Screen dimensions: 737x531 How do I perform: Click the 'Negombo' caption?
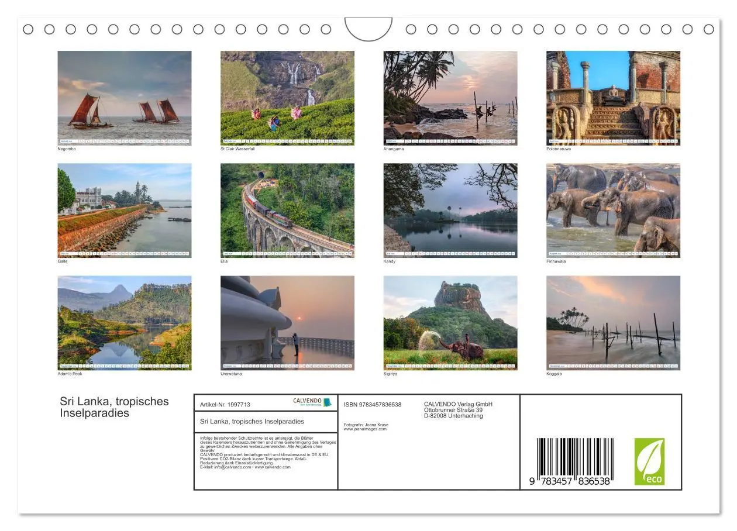pos(67,149)
